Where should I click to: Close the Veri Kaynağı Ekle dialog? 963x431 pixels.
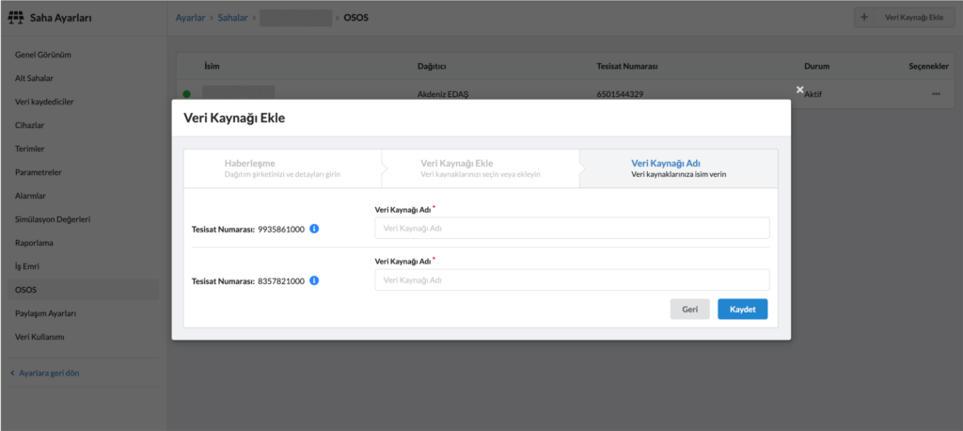(x=800, y=89)
